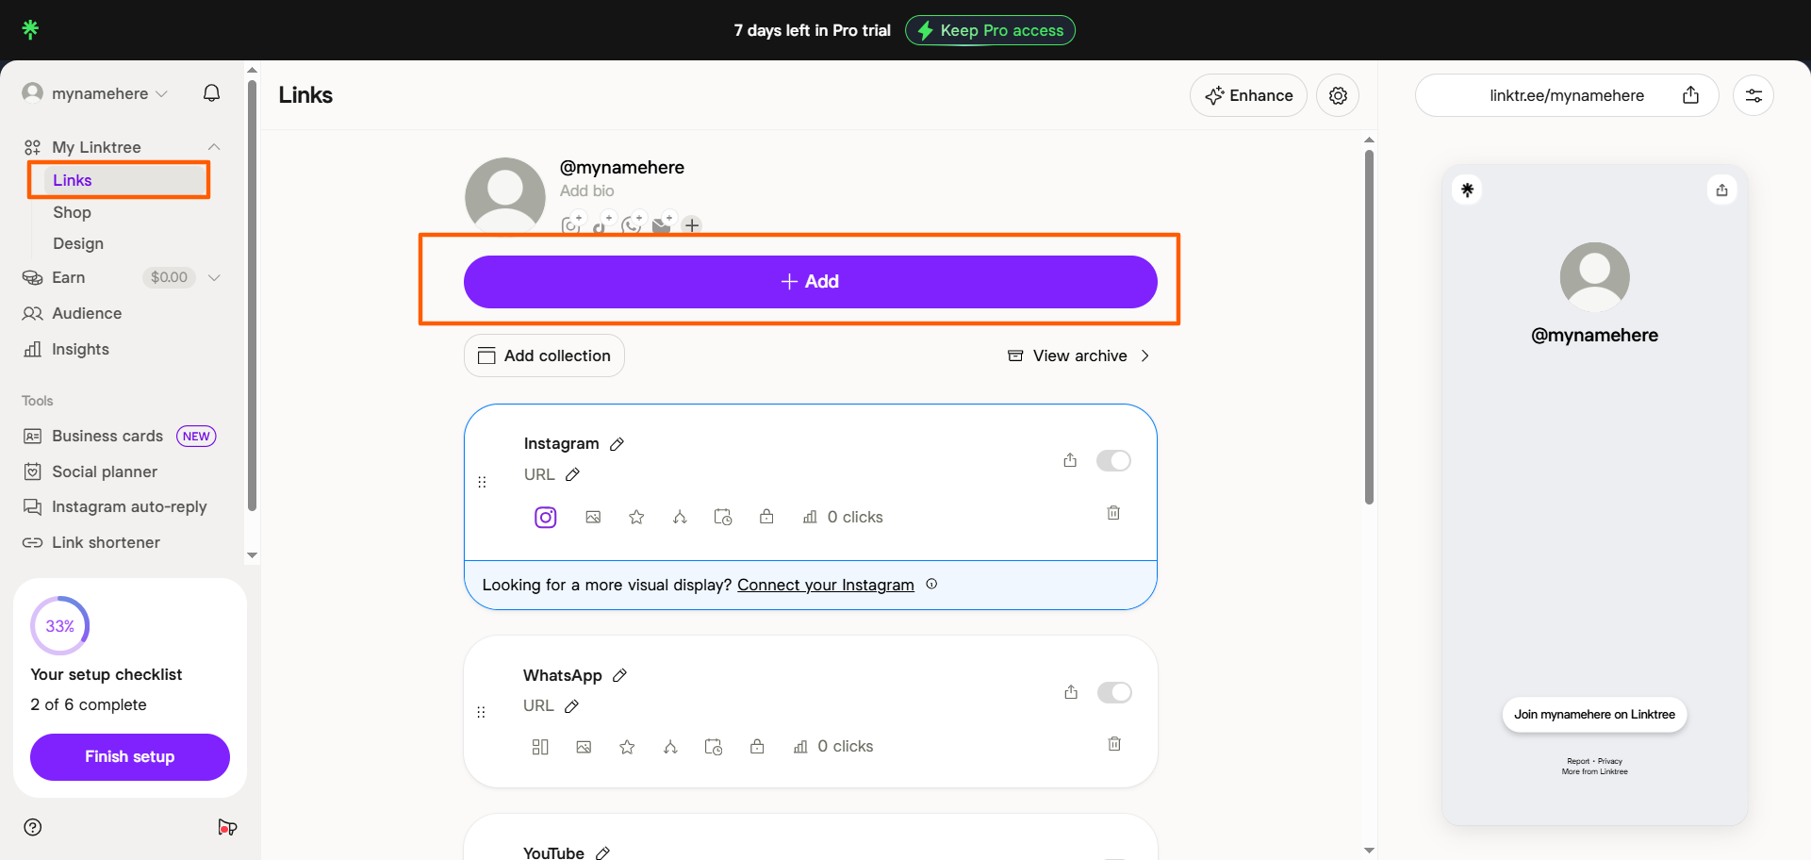The image size is (1811, 860).
Task: Open the preview settings sliders icon
Action: [x=1753, y=95]
